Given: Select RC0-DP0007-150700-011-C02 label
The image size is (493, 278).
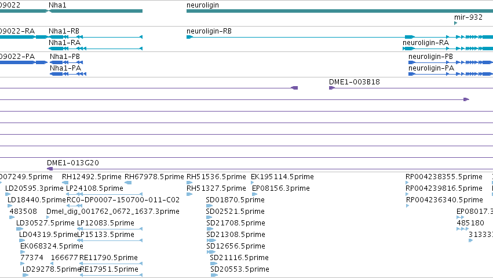Looking at the screenshot, I should 123,200.
